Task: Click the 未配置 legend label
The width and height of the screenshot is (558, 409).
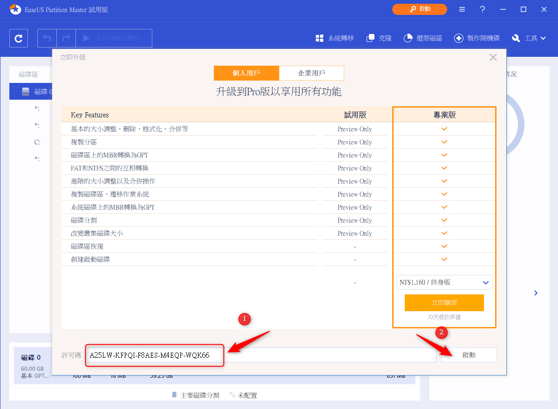Action: [x=247, y=395]
